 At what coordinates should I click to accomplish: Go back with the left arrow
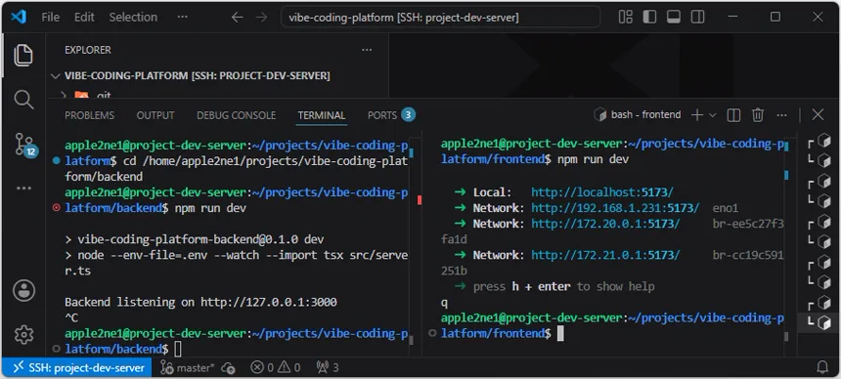(x=237, y=18)
